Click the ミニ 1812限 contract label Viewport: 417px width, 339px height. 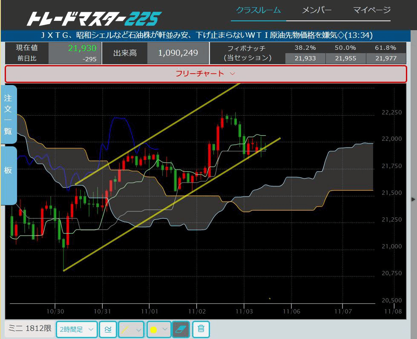click(30, 329)
